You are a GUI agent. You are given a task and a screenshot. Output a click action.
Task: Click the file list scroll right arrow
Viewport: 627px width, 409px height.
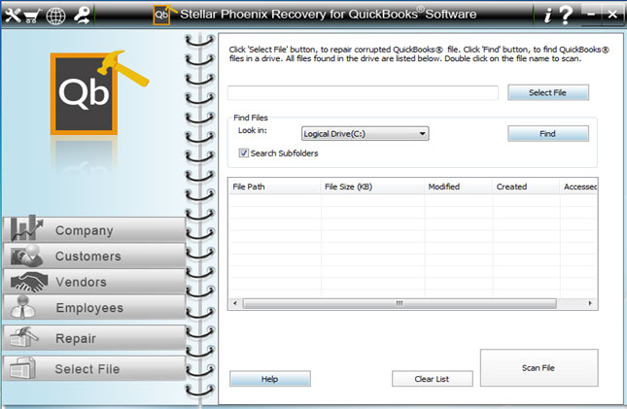click(590, 303)
